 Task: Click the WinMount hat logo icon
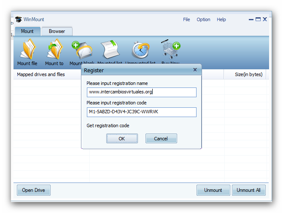pyautogui.click(x=19, y=19)
